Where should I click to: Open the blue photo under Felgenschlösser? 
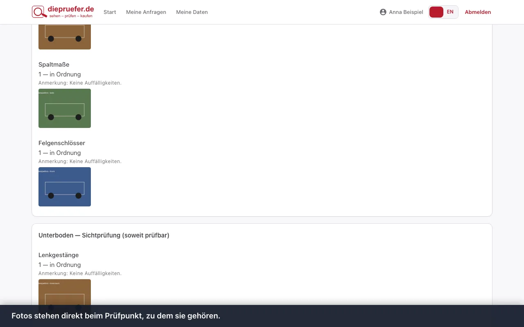(x=65, y=187)
